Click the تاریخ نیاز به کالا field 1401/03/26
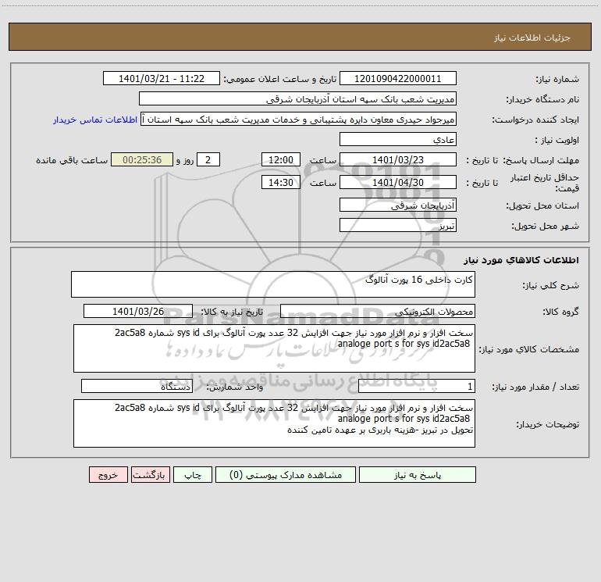Viewport: 601px width, 582px height. (138, 311)
